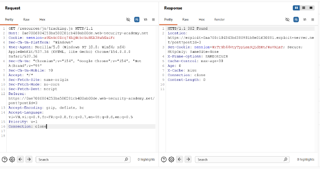Screen dimensions: 320x169
Task: Click the Referer header label in Request
Action: [x=17, y=94]
